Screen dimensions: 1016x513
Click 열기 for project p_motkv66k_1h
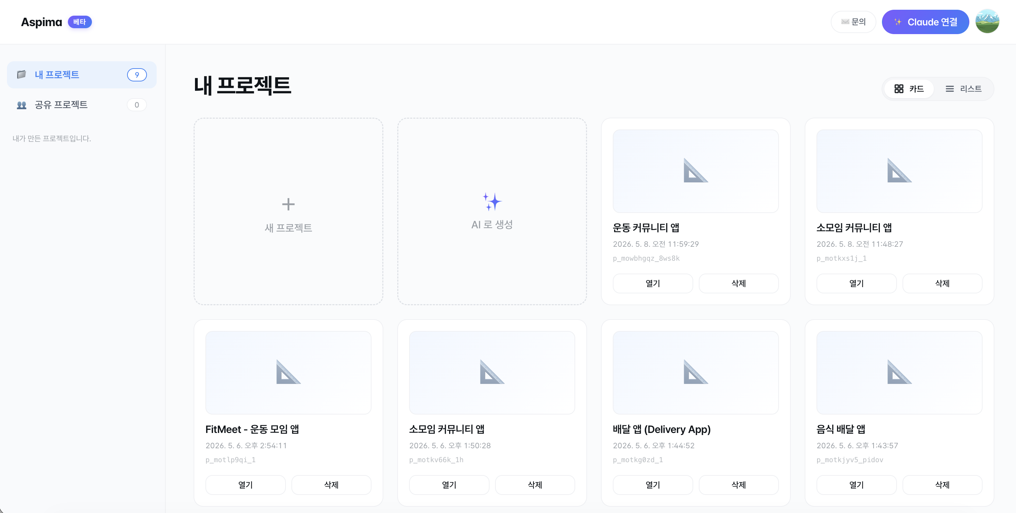449,485
